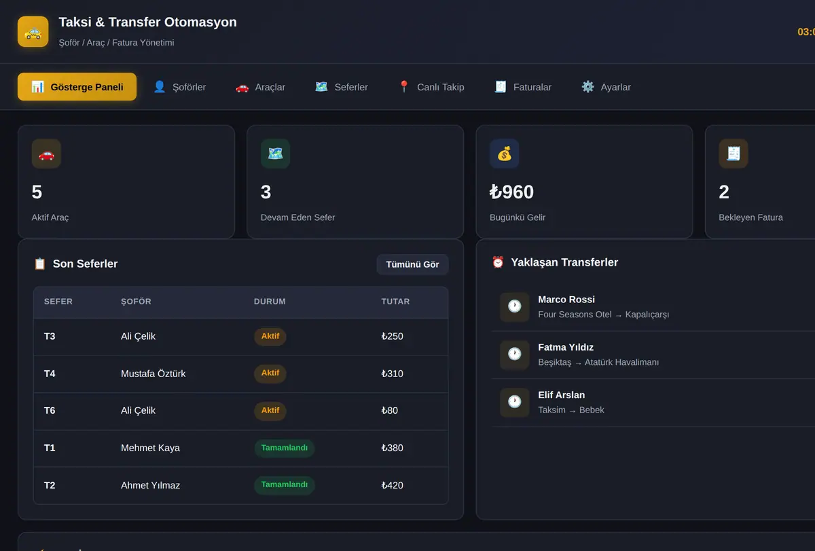Click the clipboard icon next to Son Seferler

coord(40,264)
